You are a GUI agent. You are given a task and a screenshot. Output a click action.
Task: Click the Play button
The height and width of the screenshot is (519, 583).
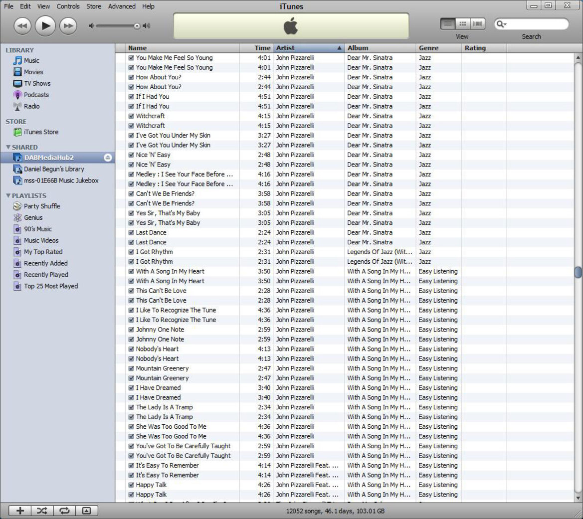(45, 25)
